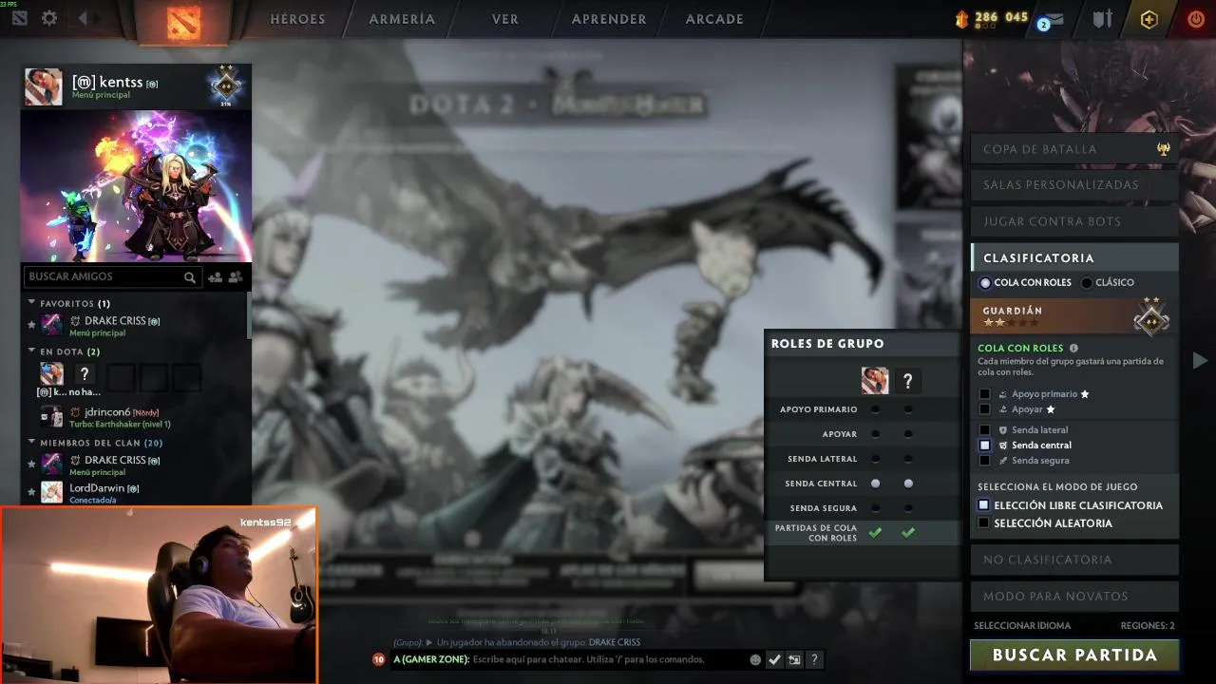Click the glowing Dota home emblem
Viewport: 1216px width, 684px height.
[x=183, y=21]
